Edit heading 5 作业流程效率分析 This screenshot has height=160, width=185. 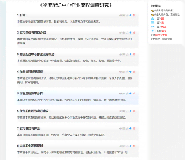pos(30,93)
